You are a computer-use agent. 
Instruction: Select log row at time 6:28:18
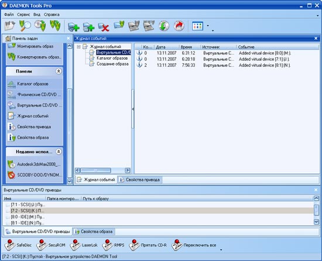[227, 59]
